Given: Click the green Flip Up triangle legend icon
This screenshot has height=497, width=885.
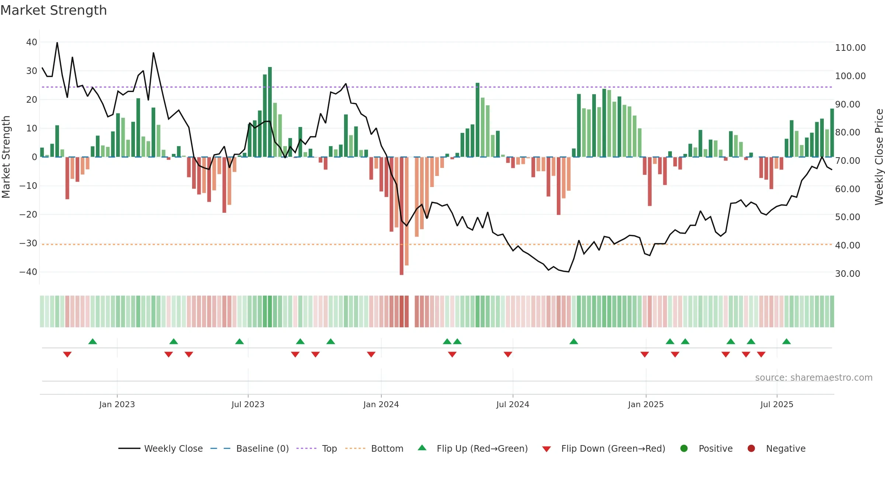Looking at the screenshot, I should pyautogui.click(x=422, y=448).
